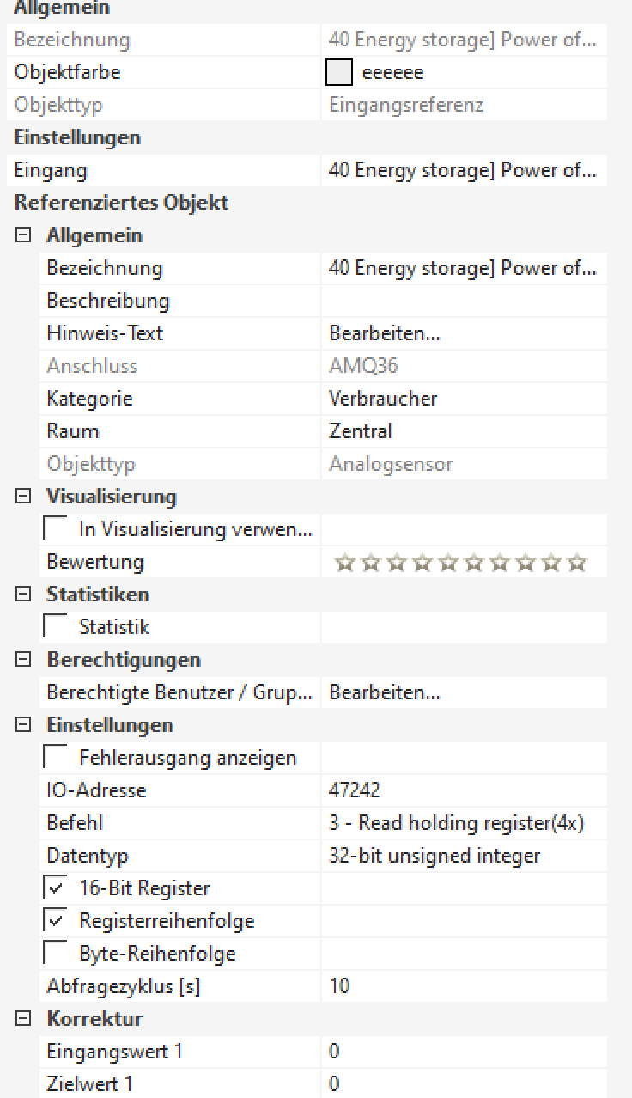Collapse the Korrektur section

[x=23, y=1019]
